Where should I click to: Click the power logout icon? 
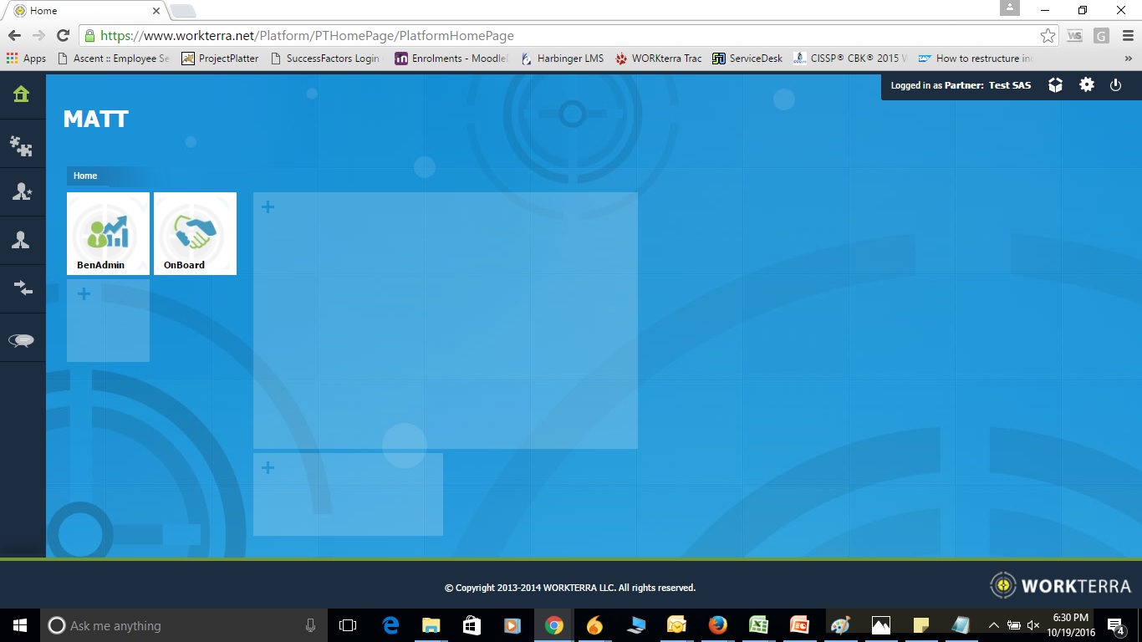point(1115,85)
